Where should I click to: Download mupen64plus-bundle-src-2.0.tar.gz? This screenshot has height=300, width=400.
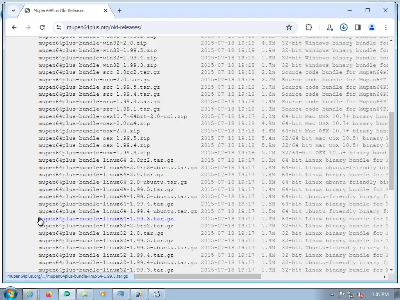point(94,80)
